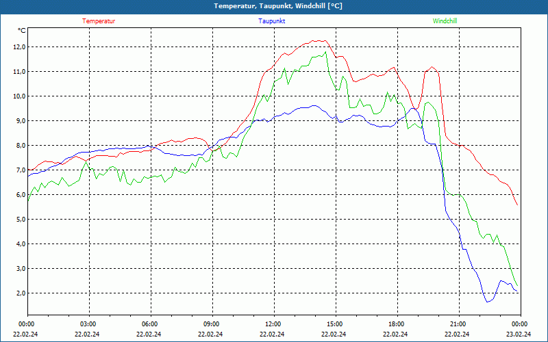548x342 pixels.
Task: Click the blue Taupunkt legend label
Action: [x=271, y=21]
